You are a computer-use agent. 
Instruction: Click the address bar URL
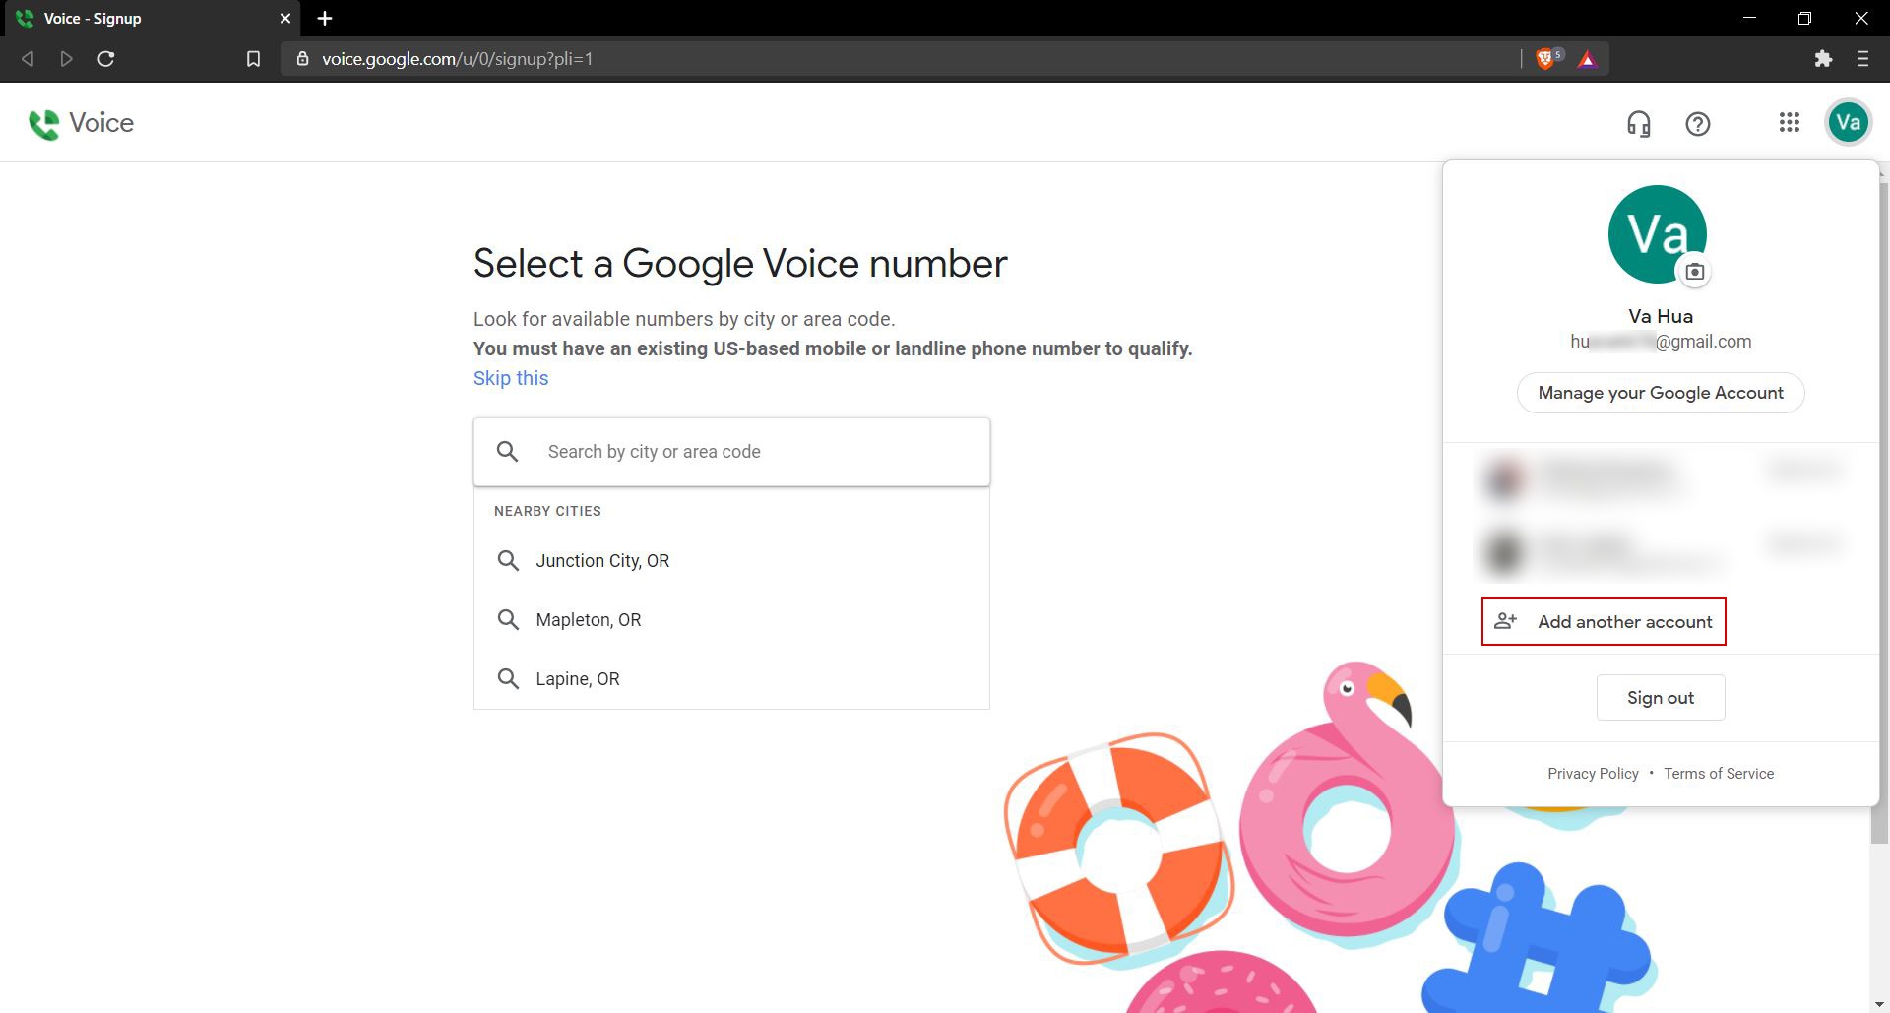(457, 59)
